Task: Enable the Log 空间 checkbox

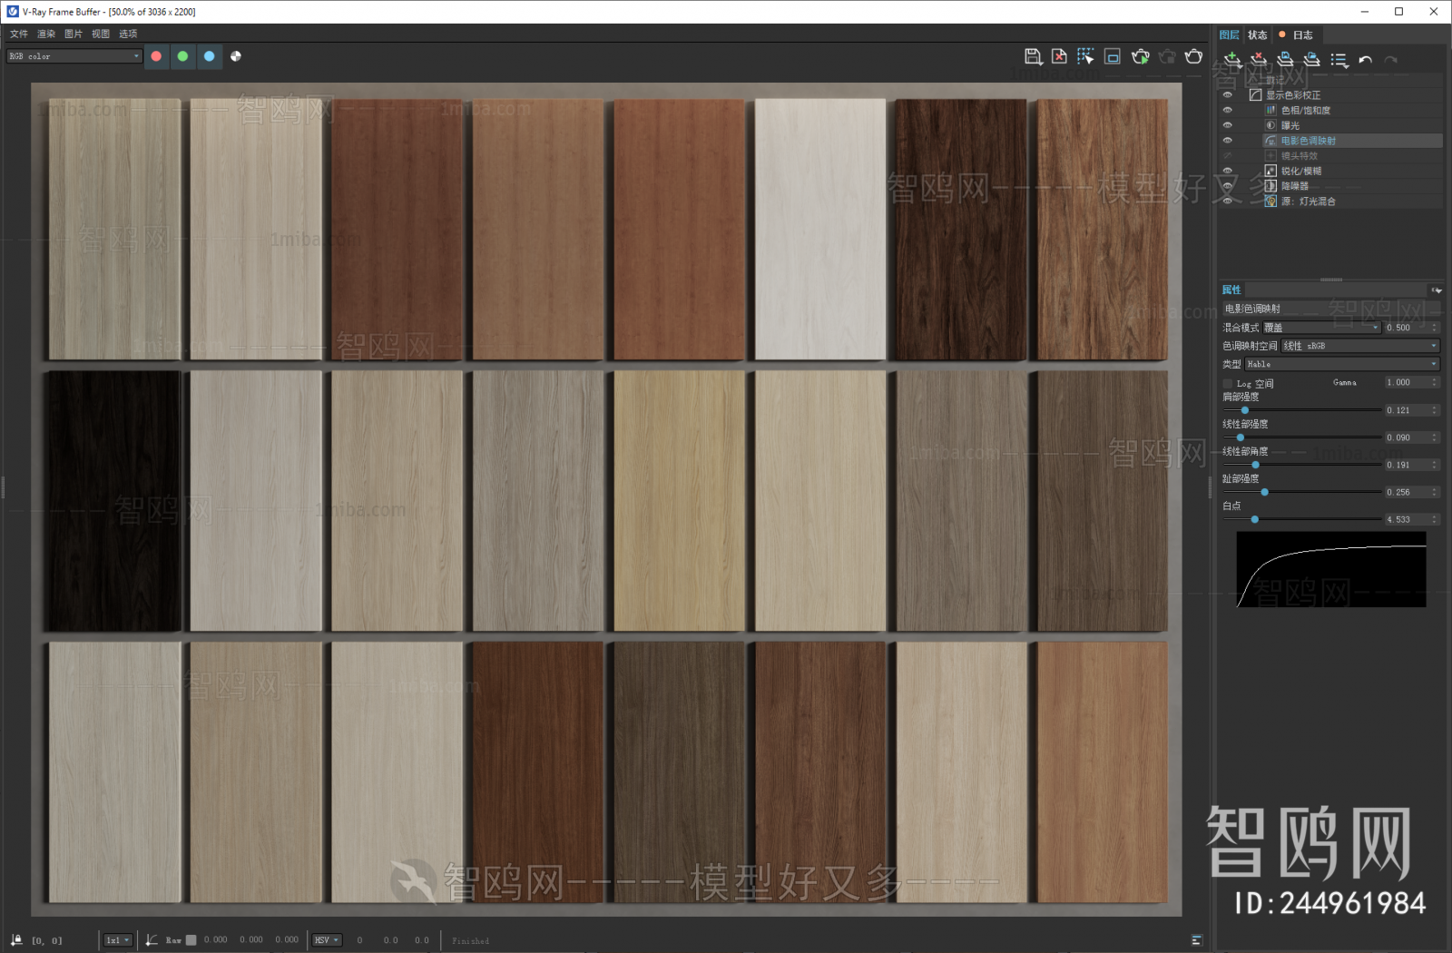Action: (1228, 383)
